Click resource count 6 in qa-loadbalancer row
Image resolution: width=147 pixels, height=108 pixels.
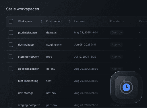pos(140,69)
